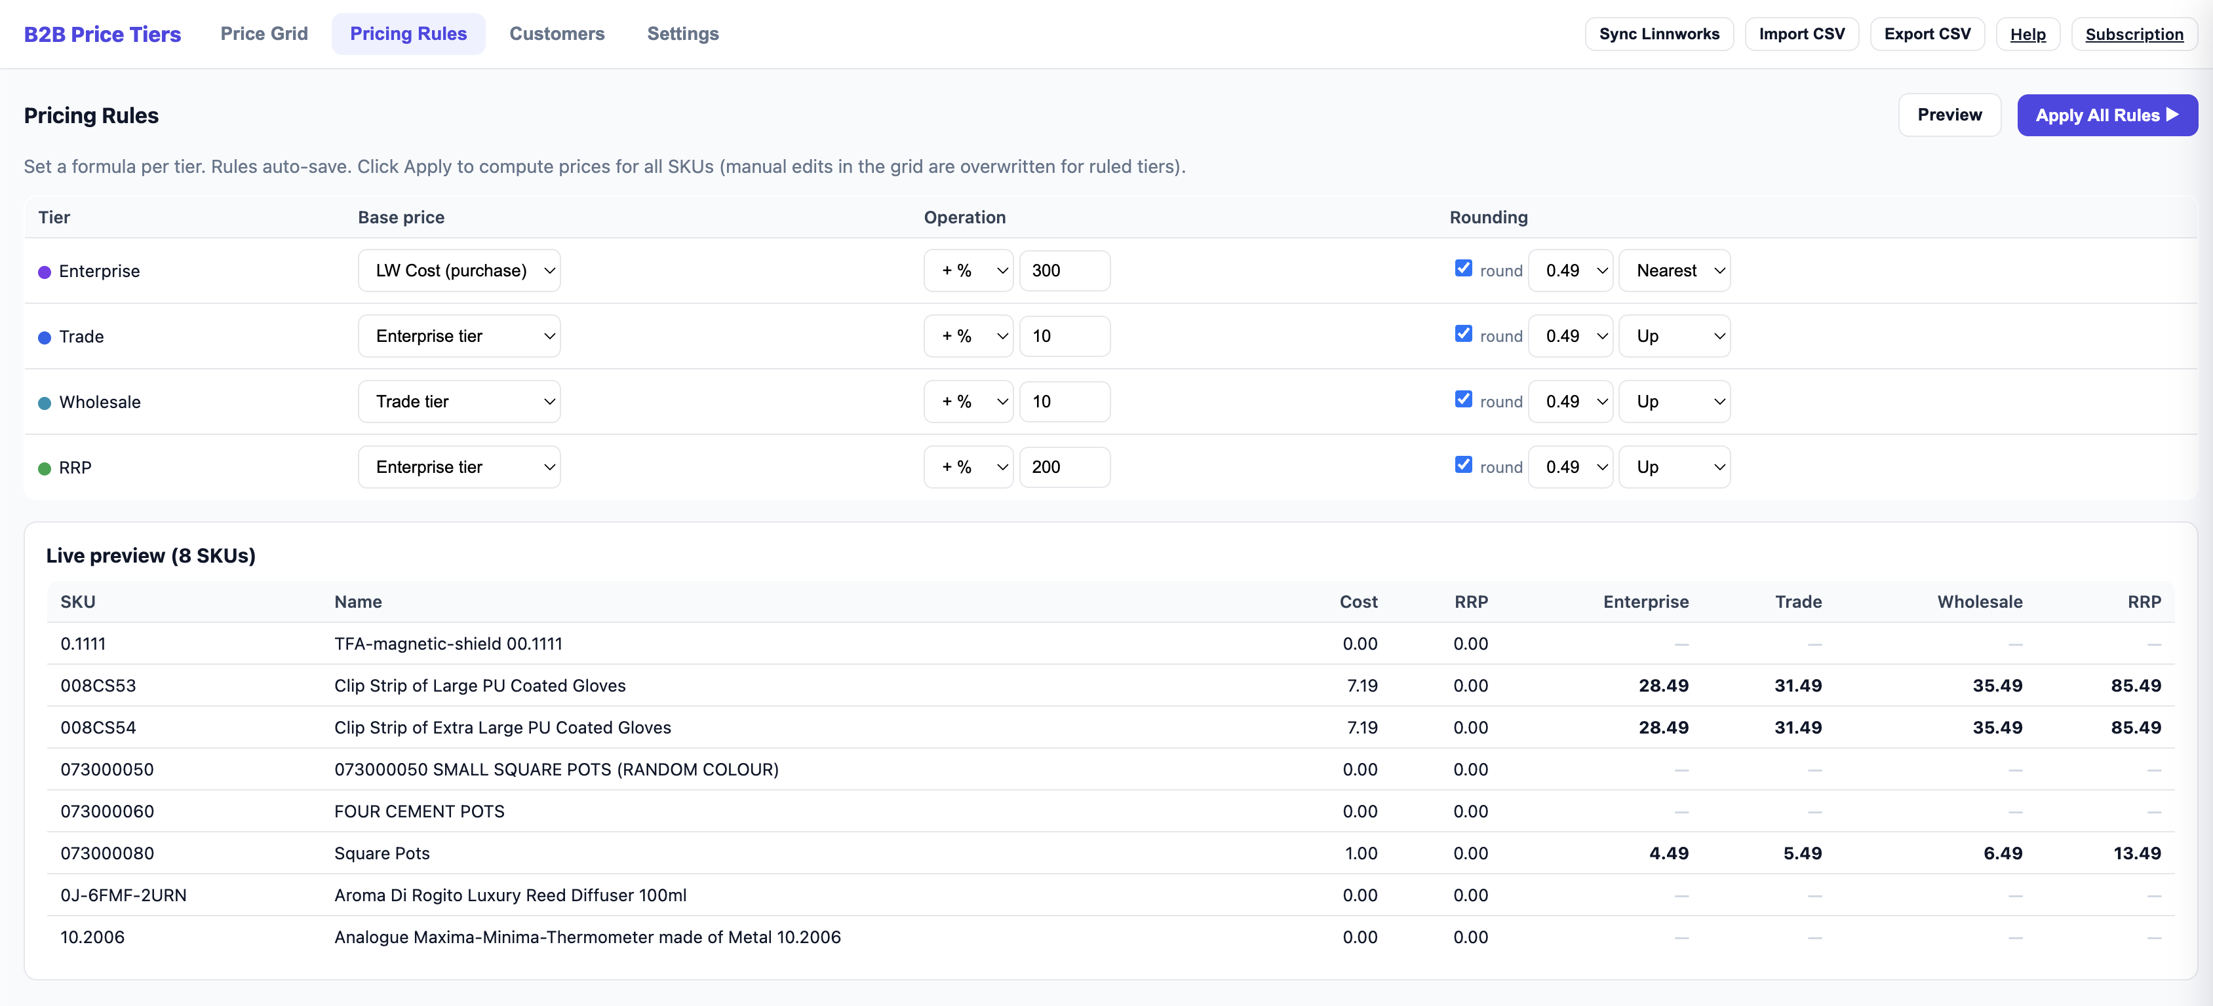Screen dimensions: 2213x1006
Task: Open Trade rounding direction Up dropdown
Action: coord(1674,337)
